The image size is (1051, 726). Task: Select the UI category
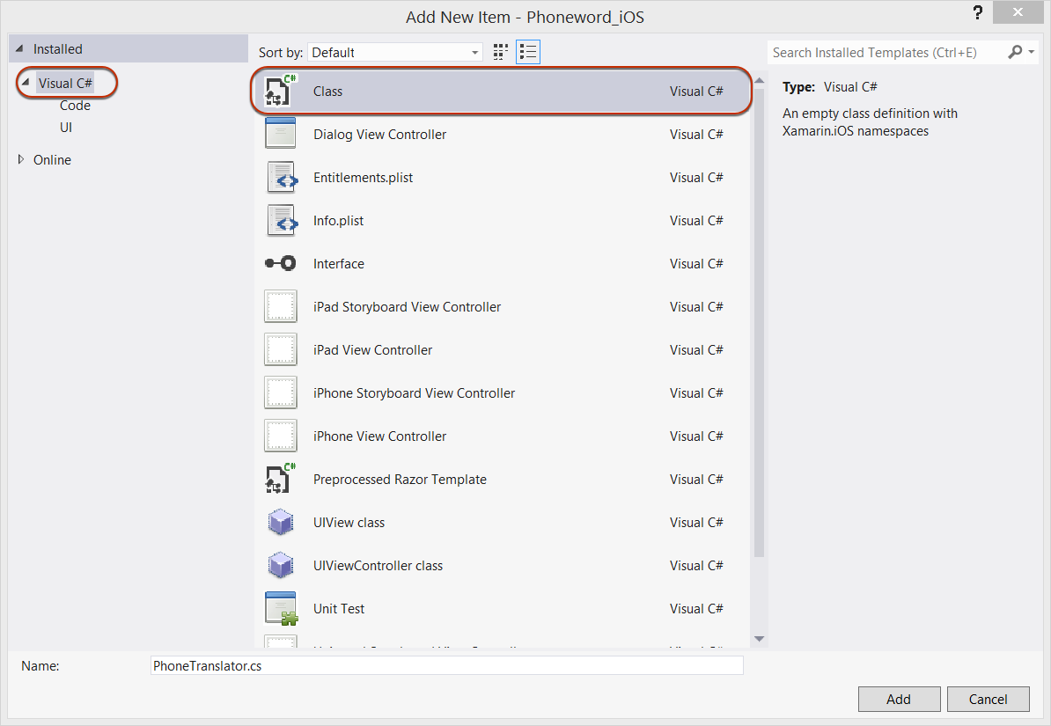click(66, 128)
